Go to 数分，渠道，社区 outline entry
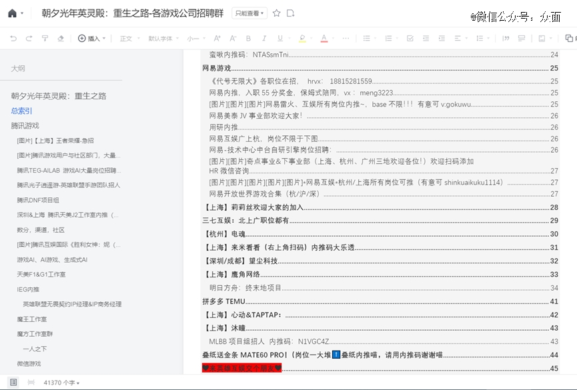Screen dimensions: 577x390 coord(41,230)
